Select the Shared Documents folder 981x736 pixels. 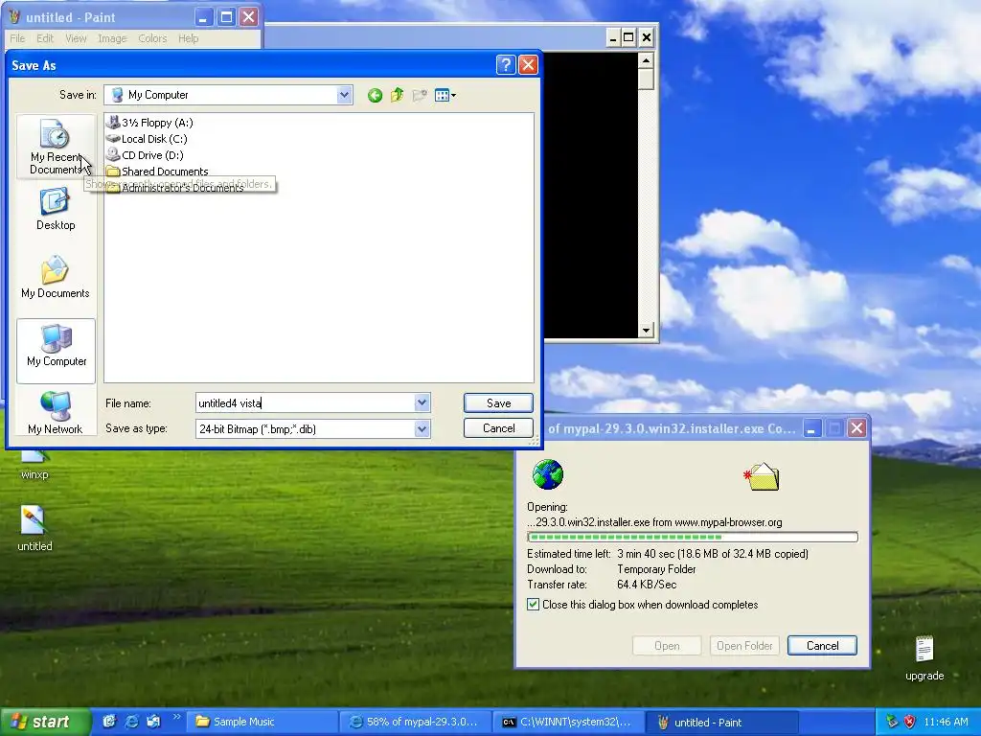click(x=157, y=172)
